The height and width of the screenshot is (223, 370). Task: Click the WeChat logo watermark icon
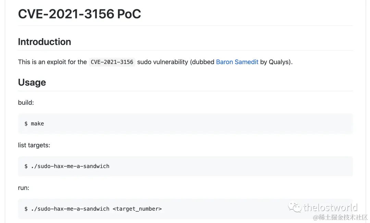tap(295, 207)
